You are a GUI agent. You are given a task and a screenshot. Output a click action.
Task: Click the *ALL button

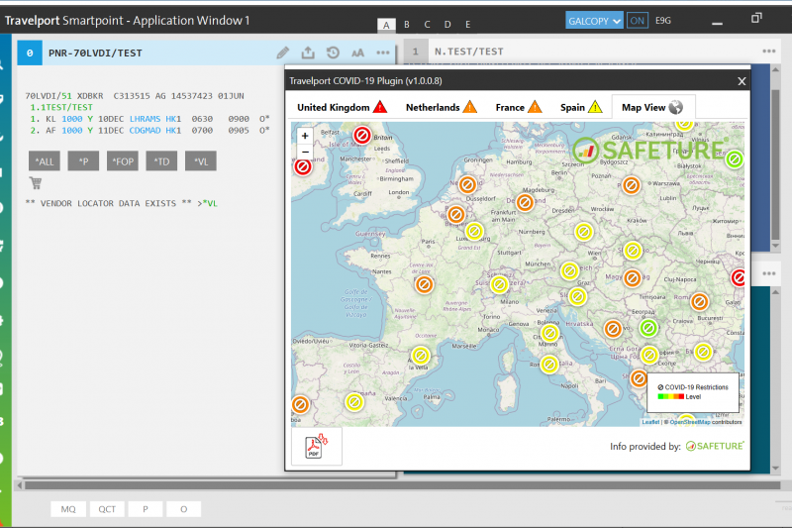[x=45, y=161]
